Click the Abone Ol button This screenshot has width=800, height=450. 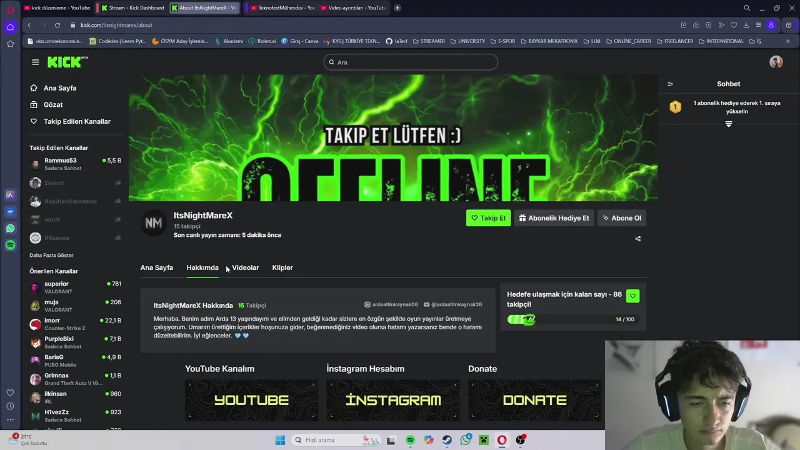pos(621,218)
